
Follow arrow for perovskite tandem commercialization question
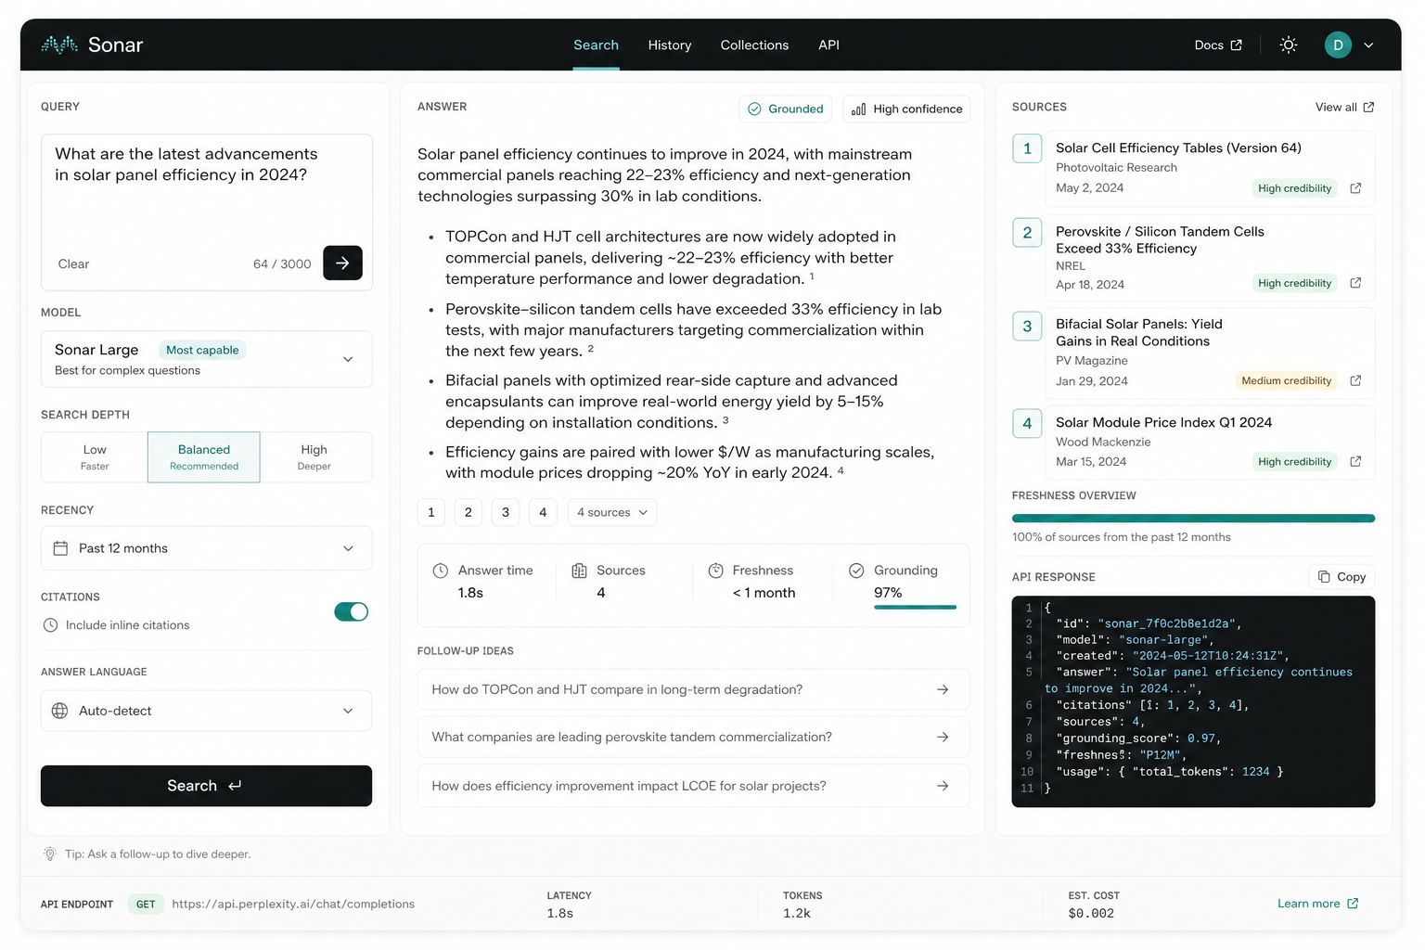[943, 737]
